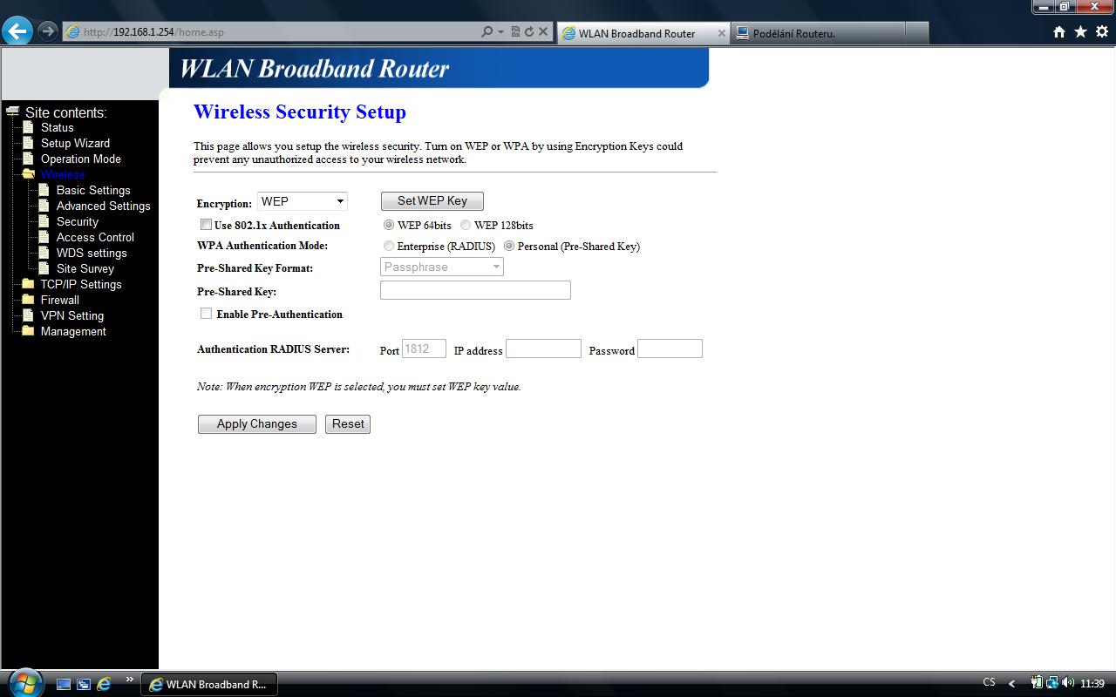Screen dimensions: 1116x697
Task: Launch Internet Explorer from quick launch
Action: 104,685
